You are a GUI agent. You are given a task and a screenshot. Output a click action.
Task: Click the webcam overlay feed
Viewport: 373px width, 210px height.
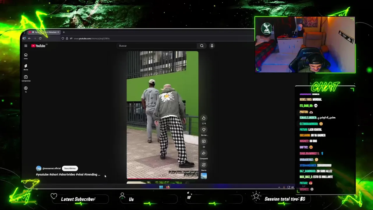pos(305,45)
